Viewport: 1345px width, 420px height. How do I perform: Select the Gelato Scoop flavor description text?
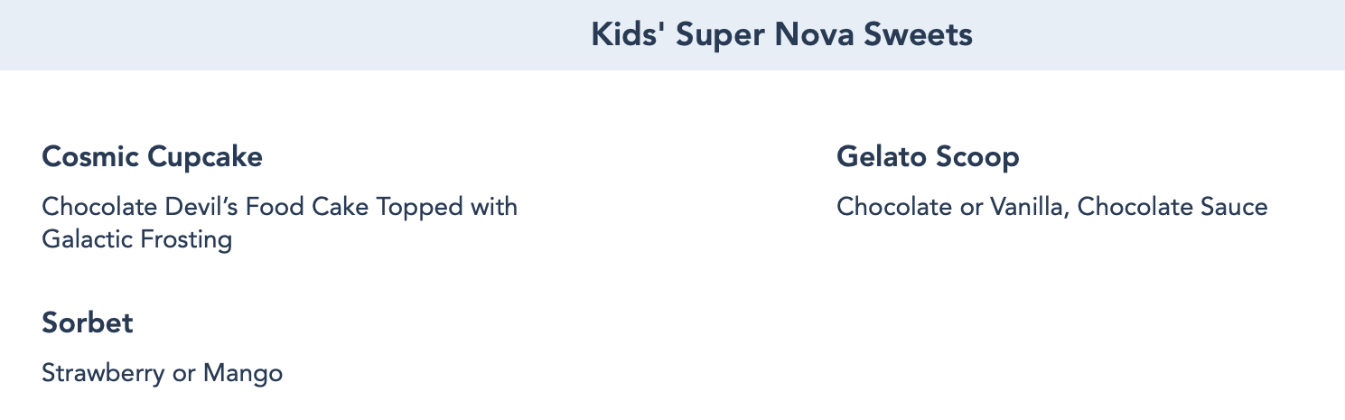click(x=1051, y=207)
